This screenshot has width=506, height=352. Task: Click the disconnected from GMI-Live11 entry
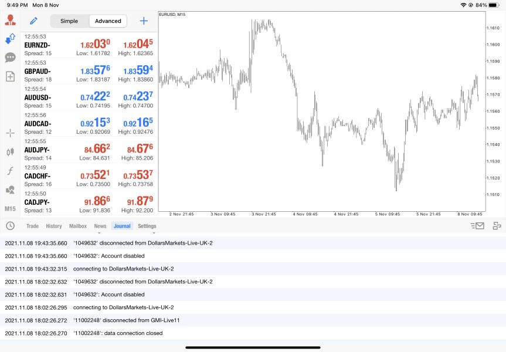click(x=253, y=320)
